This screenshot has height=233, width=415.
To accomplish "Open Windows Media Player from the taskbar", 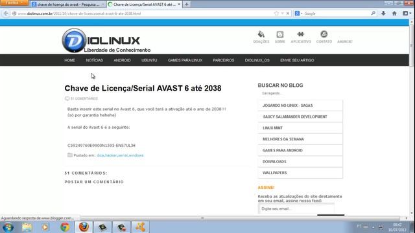I will (x=45, y=227).
